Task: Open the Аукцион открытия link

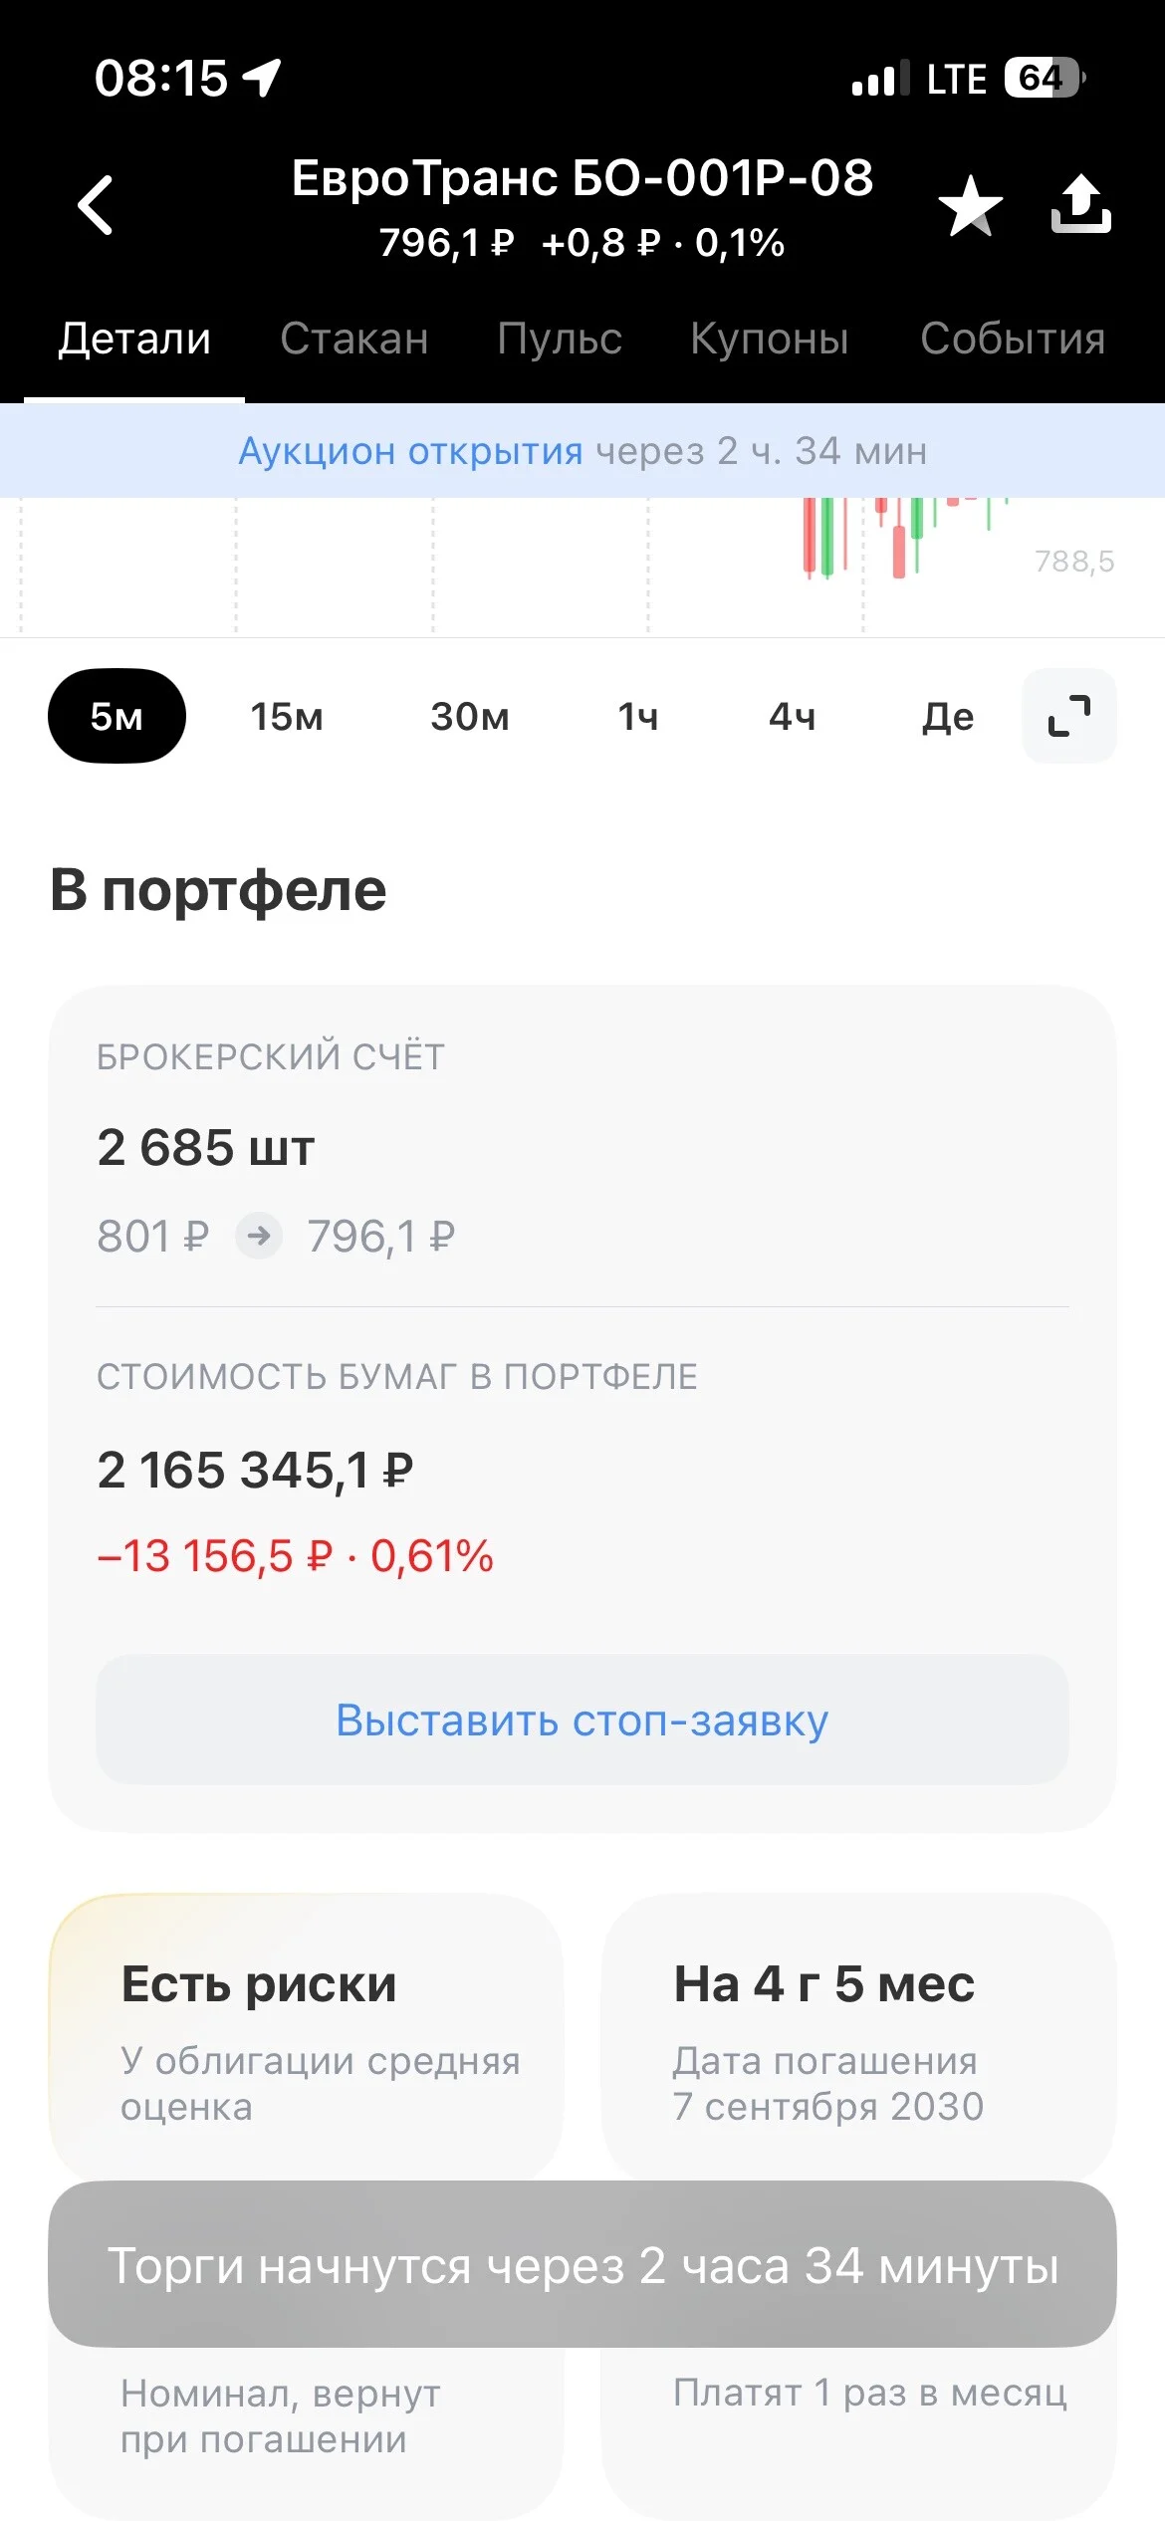Action: pyautogui.click(x=410, y=451)
